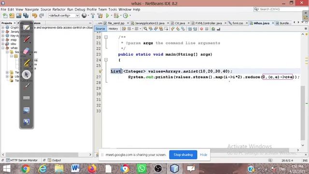The height and width of the screenshot is (174, 309).
Task: Switch to the fxml.css tab
Action: [x=238, y=23]
